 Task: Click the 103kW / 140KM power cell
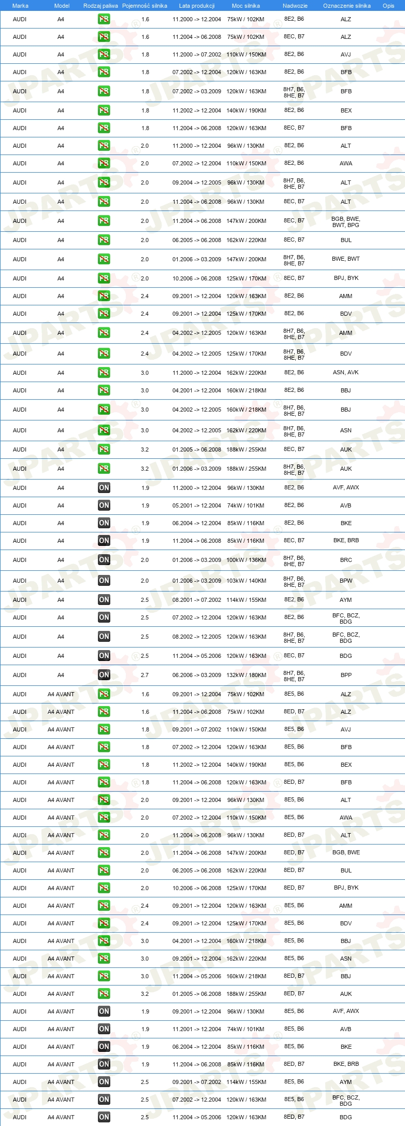pos(246,581)
